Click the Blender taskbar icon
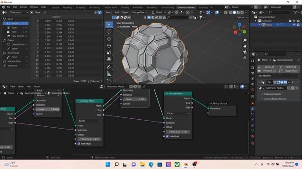302x169 pixels. (185, 164)
